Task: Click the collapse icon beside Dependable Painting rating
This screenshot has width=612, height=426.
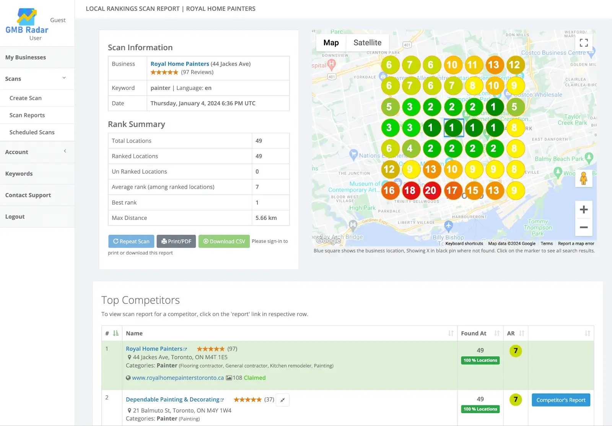Action: pyautogui.click(x=283, y=400)
